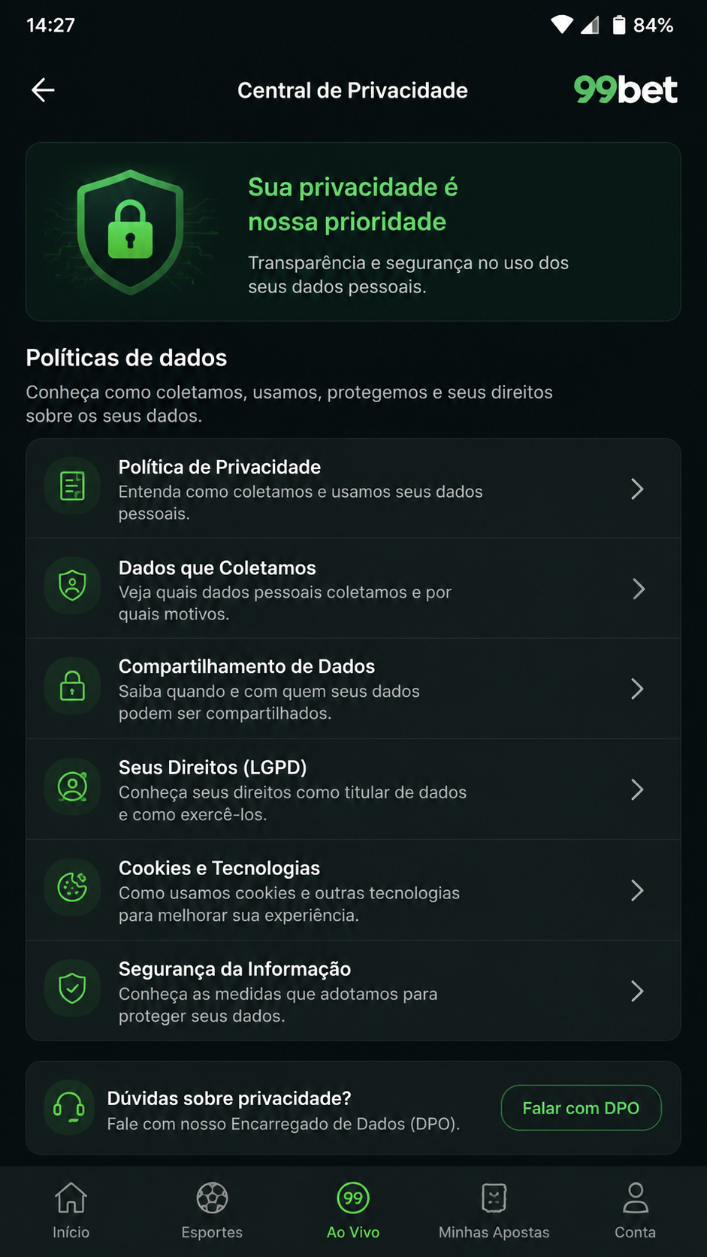Screen dimensions: 707x1257
Task: Open the Ao Vivo tab
Action: click(353, 1210)
